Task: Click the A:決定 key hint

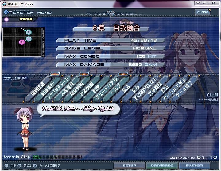Action: pos(10,166)
